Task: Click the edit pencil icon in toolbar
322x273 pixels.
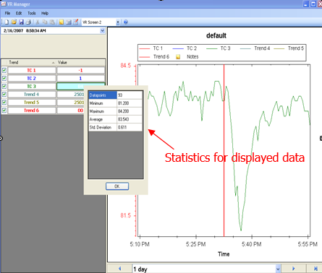Action: click(x=76, y=22)
